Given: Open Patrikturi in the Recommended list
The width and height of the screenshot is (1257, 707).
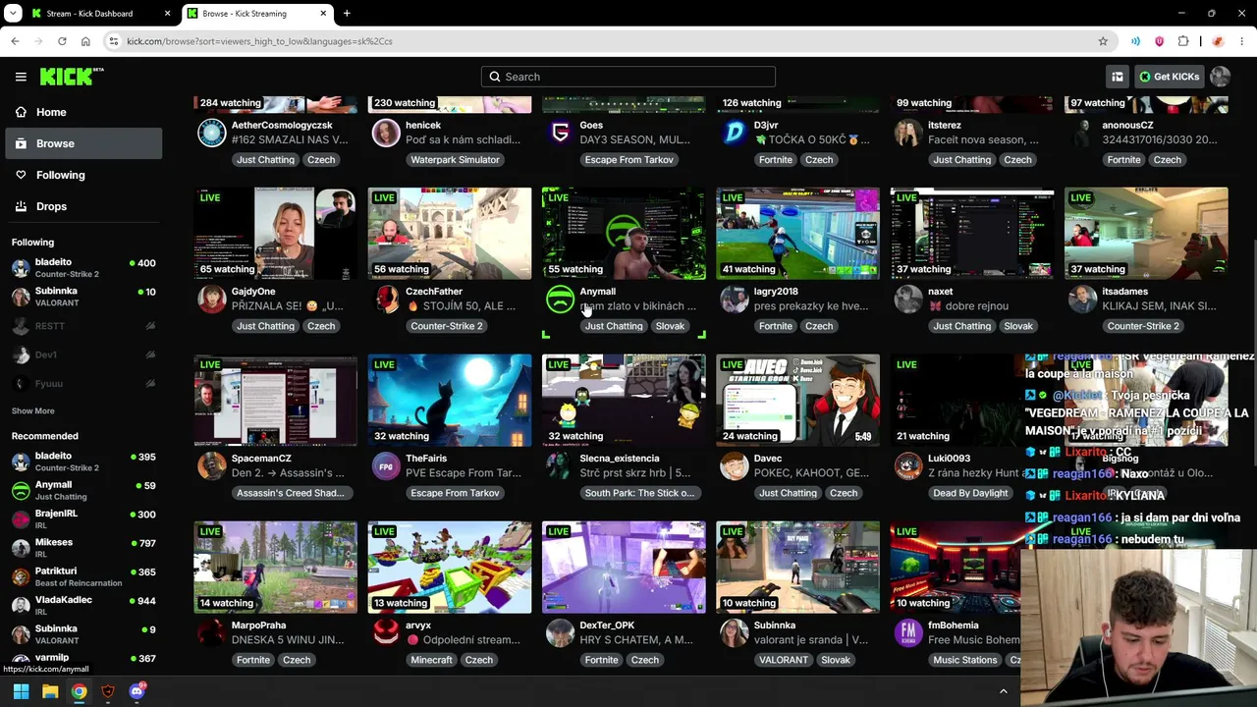Looking at the screenshot, I should point(84,576).
